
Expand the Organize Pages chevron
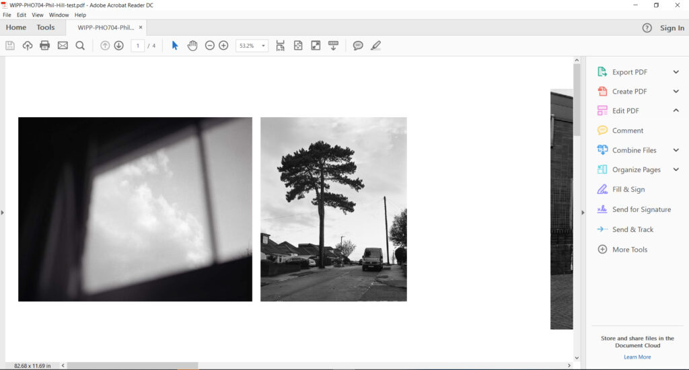pos(676,169)
